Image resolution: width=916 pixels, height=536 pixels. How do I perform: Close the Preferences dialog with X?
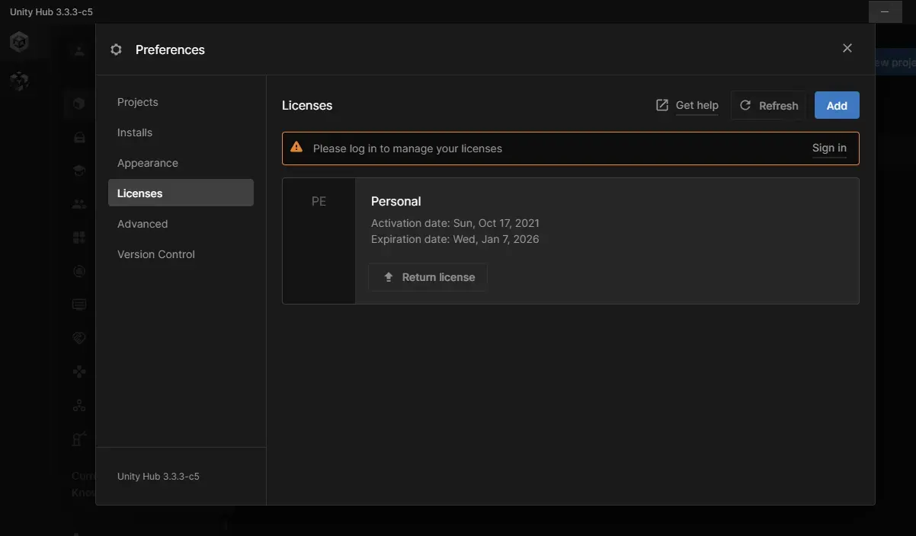pos(847,48)
